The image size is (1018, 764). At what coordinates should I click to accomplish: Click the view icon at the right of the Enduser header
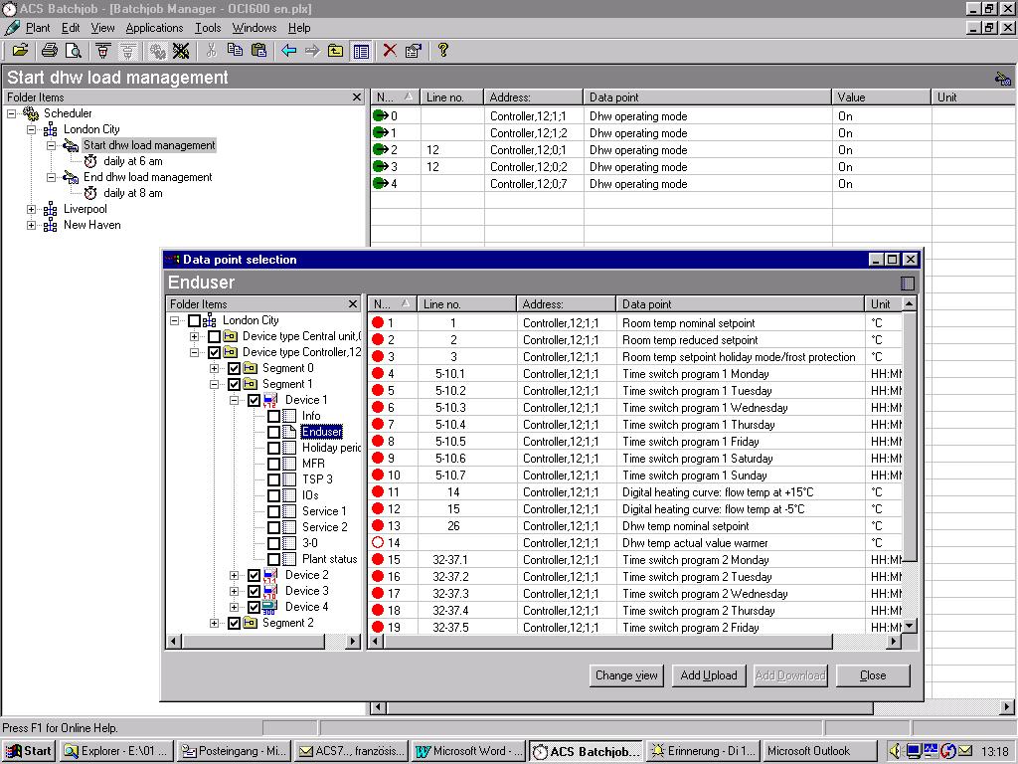point(907,283)
